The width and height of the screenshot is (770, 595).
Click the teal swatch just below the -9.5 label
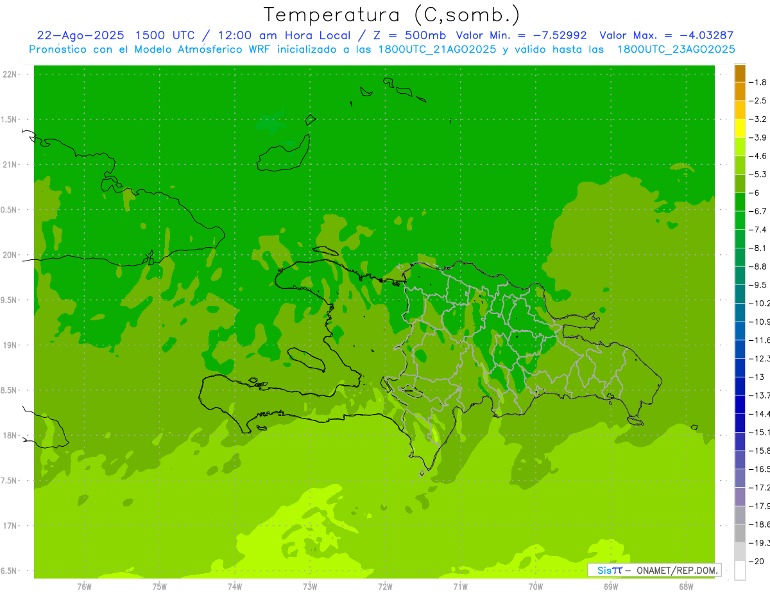(x=740, y=293)
